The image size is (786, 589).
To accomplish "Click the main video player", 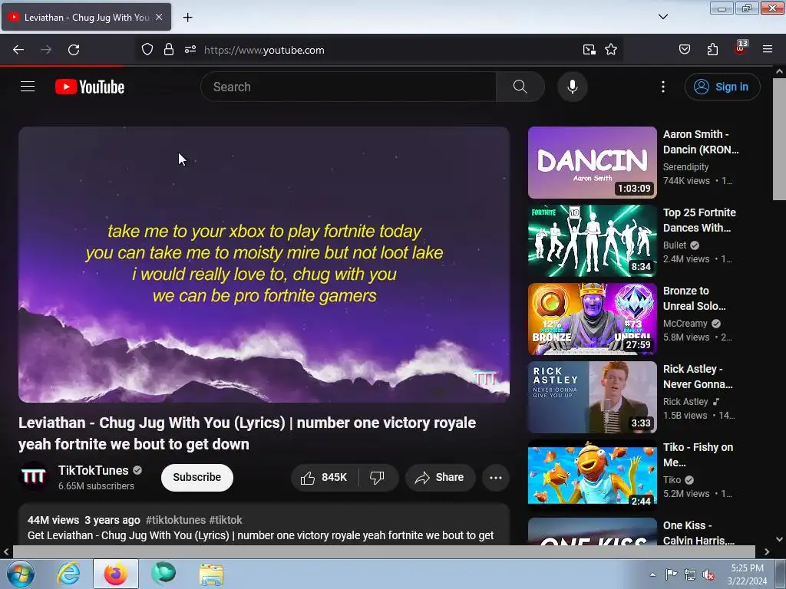I will coord(264,265).
